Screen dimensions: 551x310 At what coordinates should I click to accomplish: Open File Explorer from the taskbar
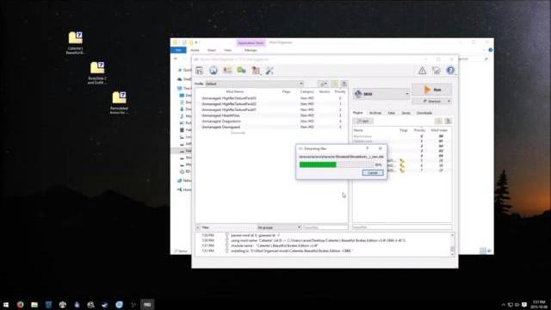point(34,304)
